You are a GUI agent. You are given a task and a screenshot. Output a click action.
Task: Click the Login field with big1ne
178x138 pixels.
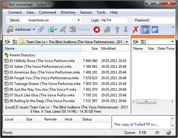[x=114, y=20]
